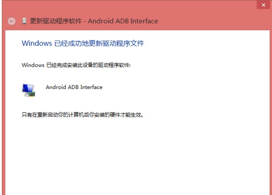
Task: Click the left red window border
Action: pyautogui.click(x=3, y=111)
